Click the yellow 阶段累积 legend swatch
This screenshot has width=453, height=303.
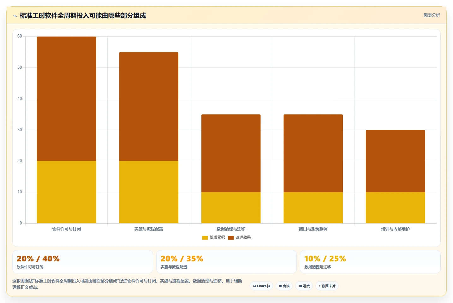point(205,237)
